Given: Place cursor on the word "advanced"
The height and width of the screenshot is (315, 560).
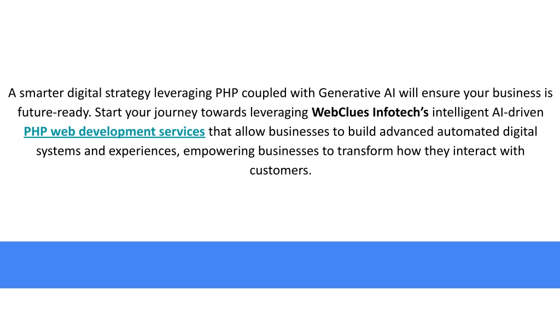Looking at the screenshot, I should click(x=406, y=131).
